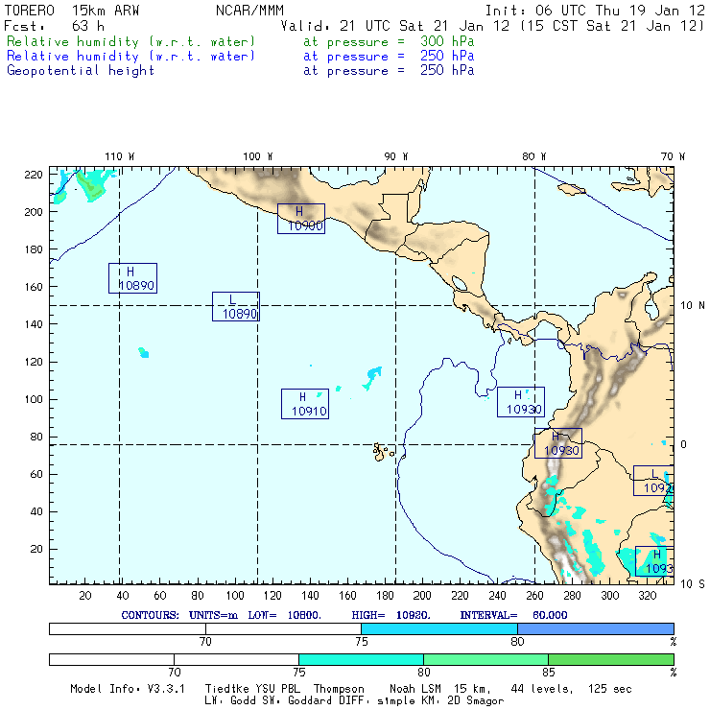Click the H 10890 height label box
The image size is (710, 710).
[132, 278]
